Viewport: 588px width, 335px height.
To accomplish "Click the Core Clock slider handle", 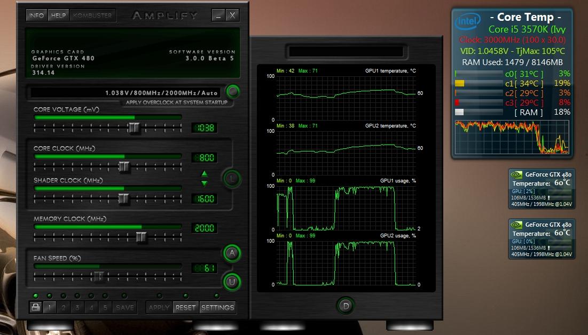I will click(x=124, y=166).
